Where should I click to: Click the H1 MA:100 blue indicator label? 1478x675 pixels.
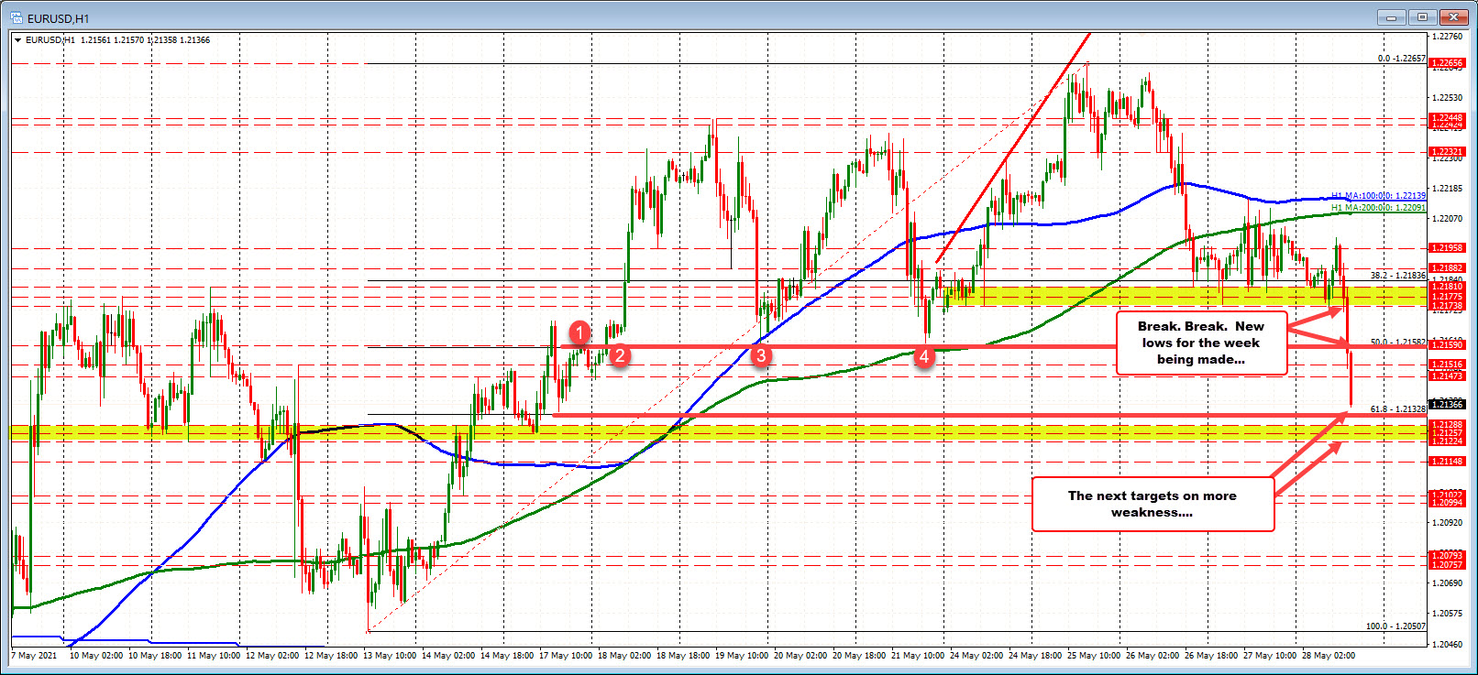1378,196
